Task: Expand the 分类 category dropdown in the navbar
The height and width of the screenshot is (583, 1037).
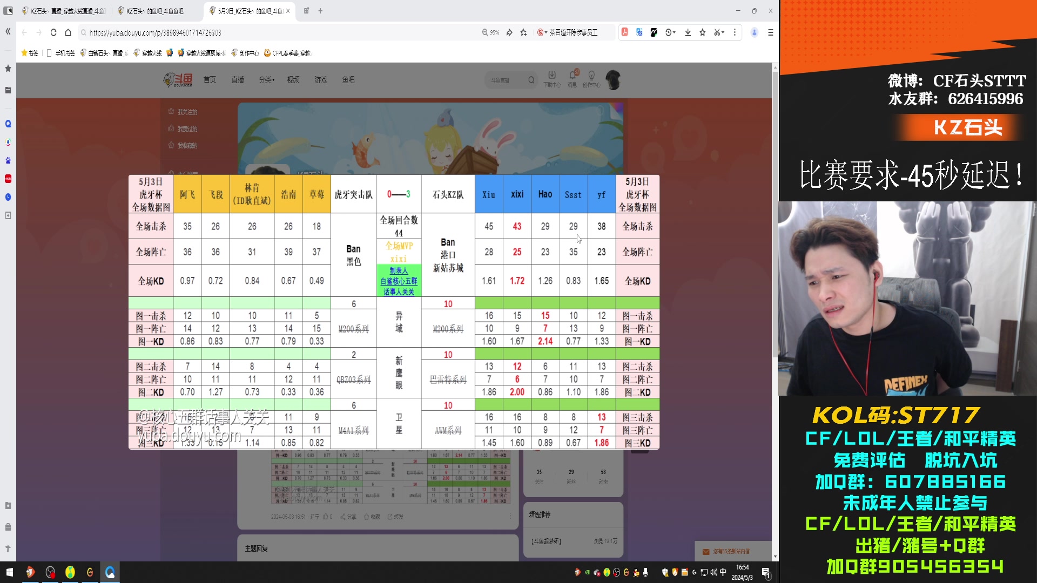Action: point(267,79)
